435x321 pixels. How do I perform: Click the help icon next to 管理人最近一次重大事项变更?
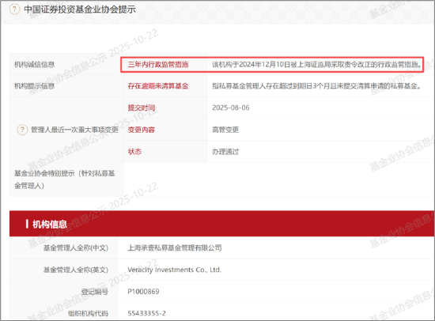click(x=22, y=130)
